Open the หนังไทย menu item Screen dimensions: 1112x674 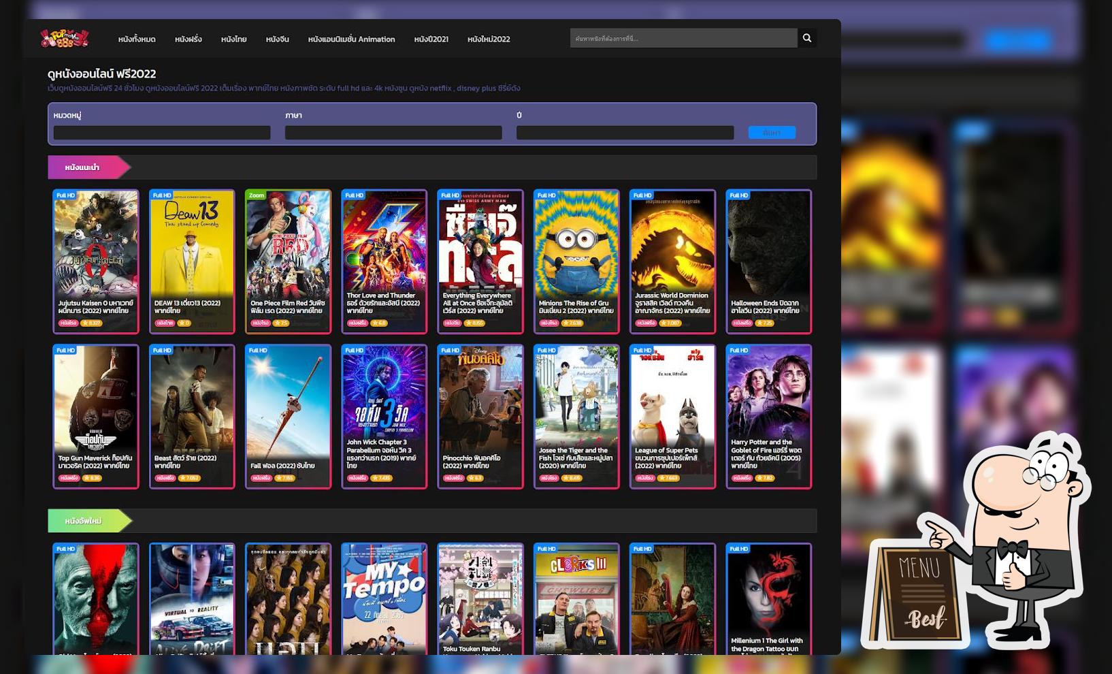233,39
